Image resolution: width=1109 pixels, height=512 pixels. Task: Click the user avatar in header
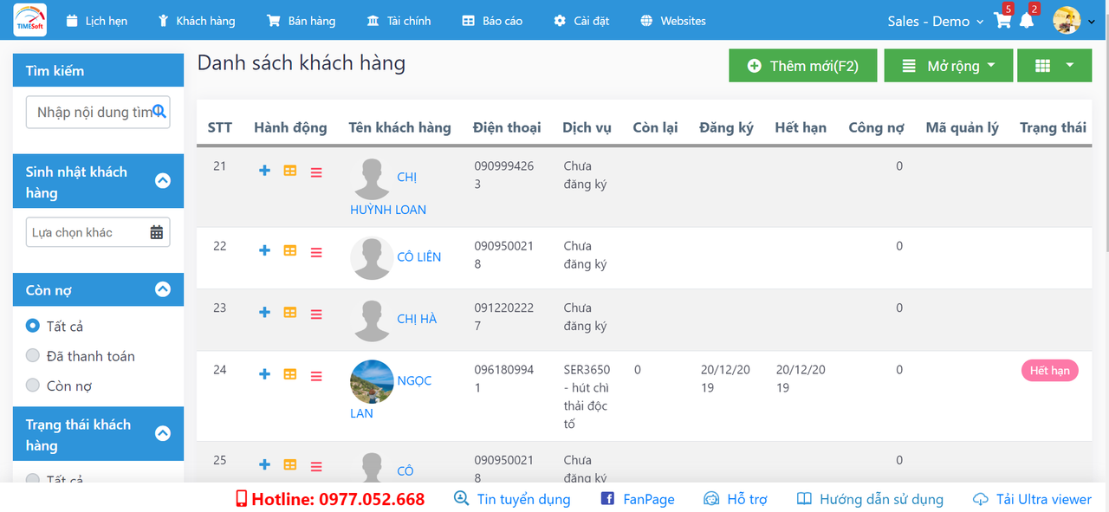click(1067, 20)
